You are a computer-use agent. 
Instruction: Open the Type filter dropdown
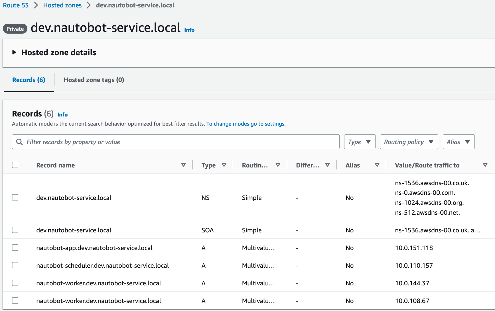[x=360, y=142]
